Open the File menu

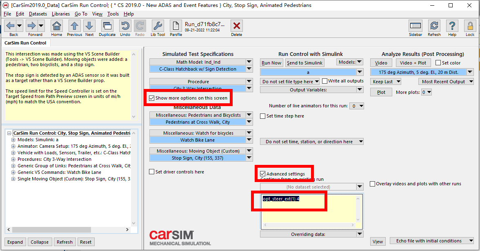(7, 14)
